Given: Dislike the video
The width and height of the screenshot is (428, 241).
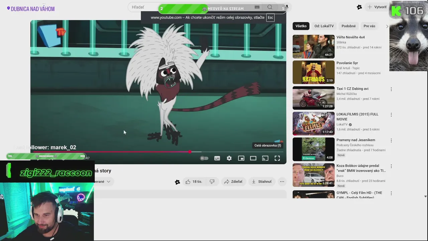Looking at the screenshot, I should [212, 181].
